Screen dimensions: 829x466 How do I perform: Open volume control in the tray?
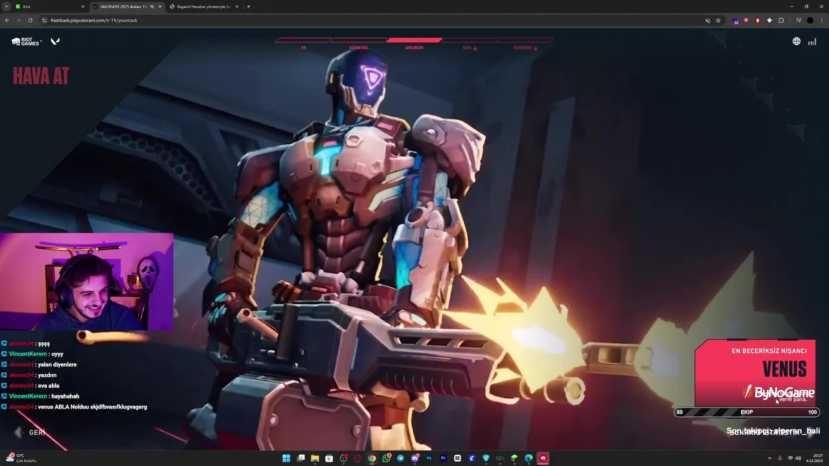[x=798, y=458]
